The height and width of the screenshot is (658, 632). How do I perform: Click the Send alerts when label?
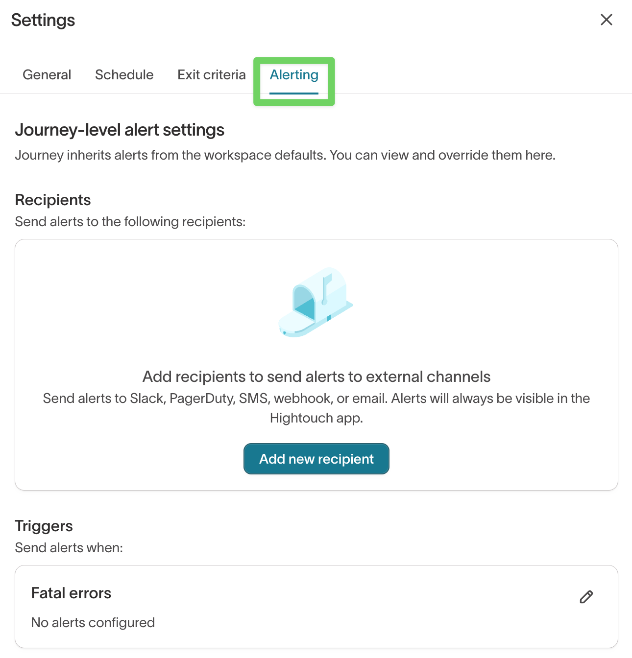click(69, 547)
